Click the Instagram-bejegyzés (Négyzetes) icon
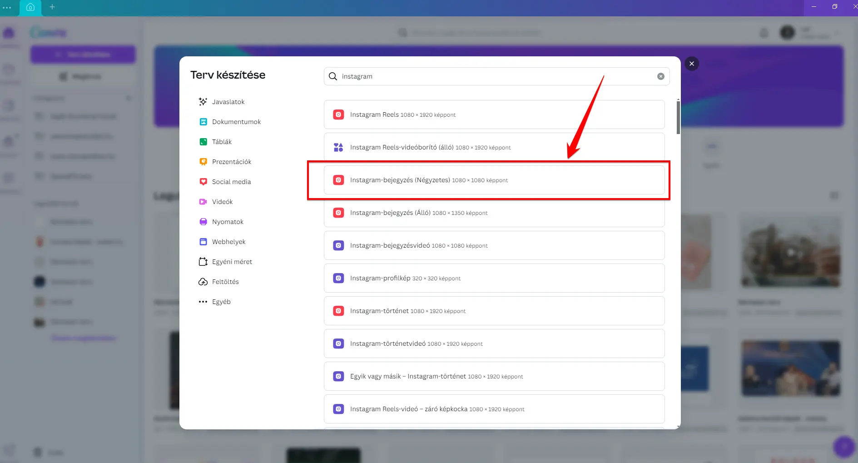The image size is (858, 463). pos(338,180)
